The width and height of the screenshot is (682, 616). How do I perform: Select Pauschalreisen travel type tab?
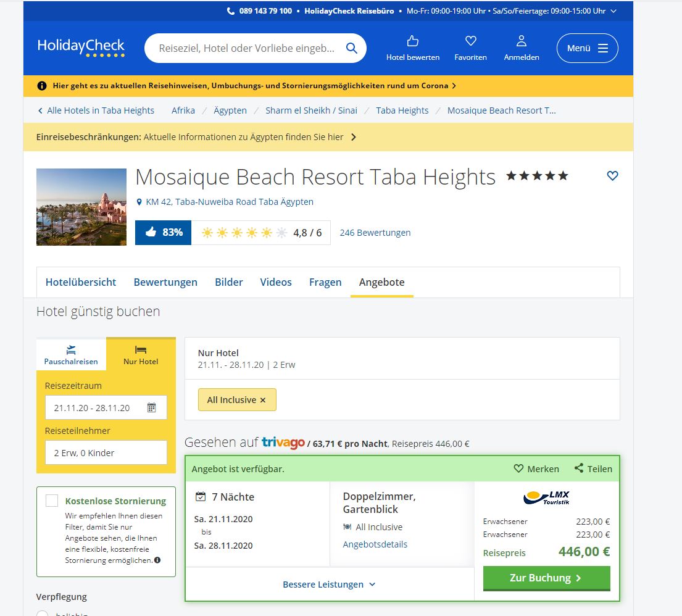pos(71,355)
